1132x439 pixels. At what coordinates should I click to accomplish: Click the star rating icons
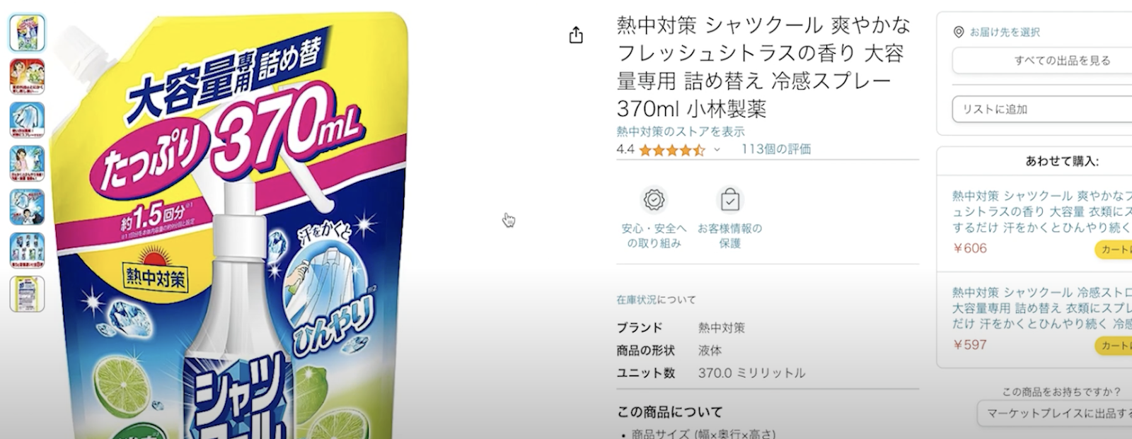click(672, 150)
